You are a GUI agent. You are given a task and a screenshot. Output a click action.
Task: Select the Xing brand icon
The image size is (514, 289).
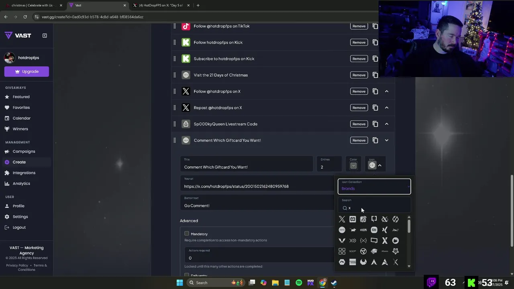point(385,230)
